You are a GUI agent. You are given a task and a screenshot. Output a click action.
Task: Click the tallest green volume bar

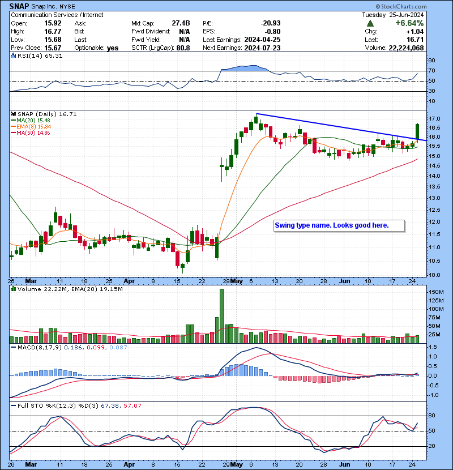click(x=221, y=316)
